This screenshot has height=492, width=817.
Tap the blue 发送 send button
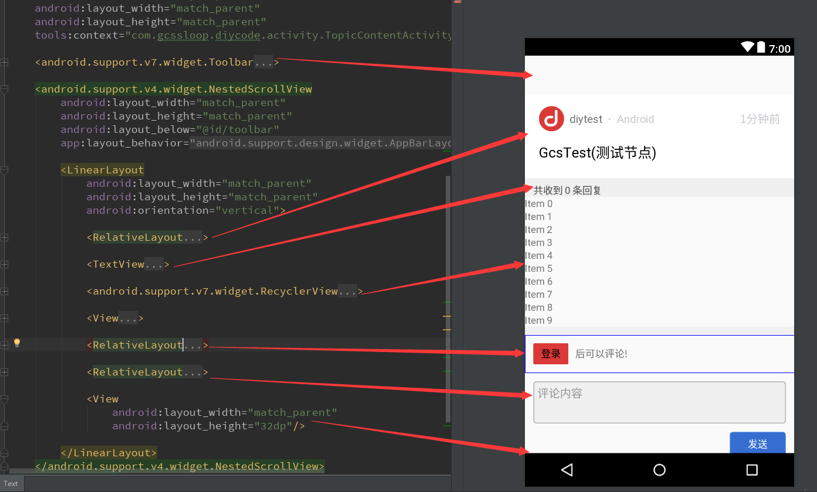point(757,444)
